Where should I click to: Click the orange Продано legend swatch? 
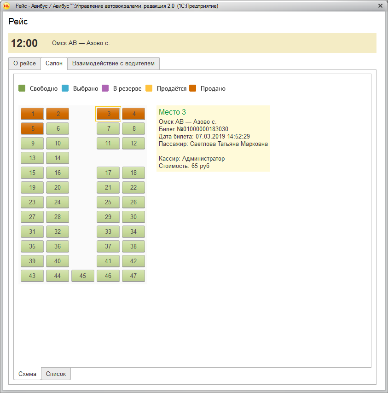193,88
